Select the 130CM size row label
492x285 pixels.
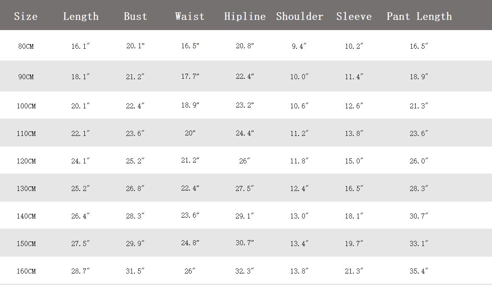(26, 189)
